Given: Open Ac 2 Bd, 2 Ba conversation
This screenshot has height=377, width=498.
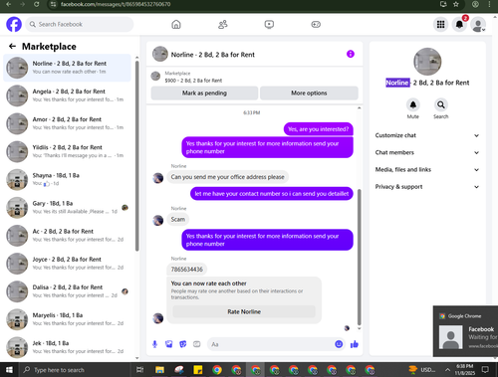Looking at the screenshot, I should [67, 236].
